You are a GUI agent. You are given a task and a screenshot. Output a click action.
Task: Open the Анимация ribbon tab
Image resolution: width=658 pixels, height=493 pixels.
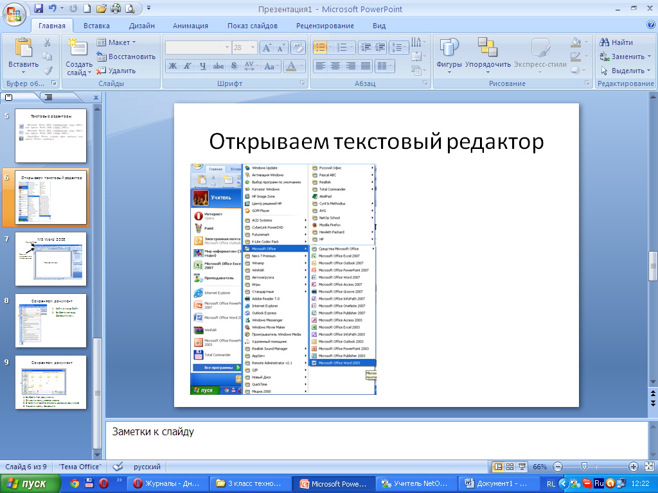190,26
